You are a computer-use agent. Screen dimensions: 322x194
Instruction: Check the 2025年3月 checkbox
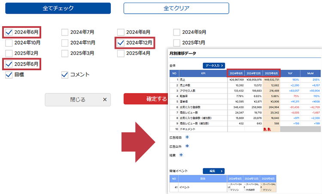[65, 54]
